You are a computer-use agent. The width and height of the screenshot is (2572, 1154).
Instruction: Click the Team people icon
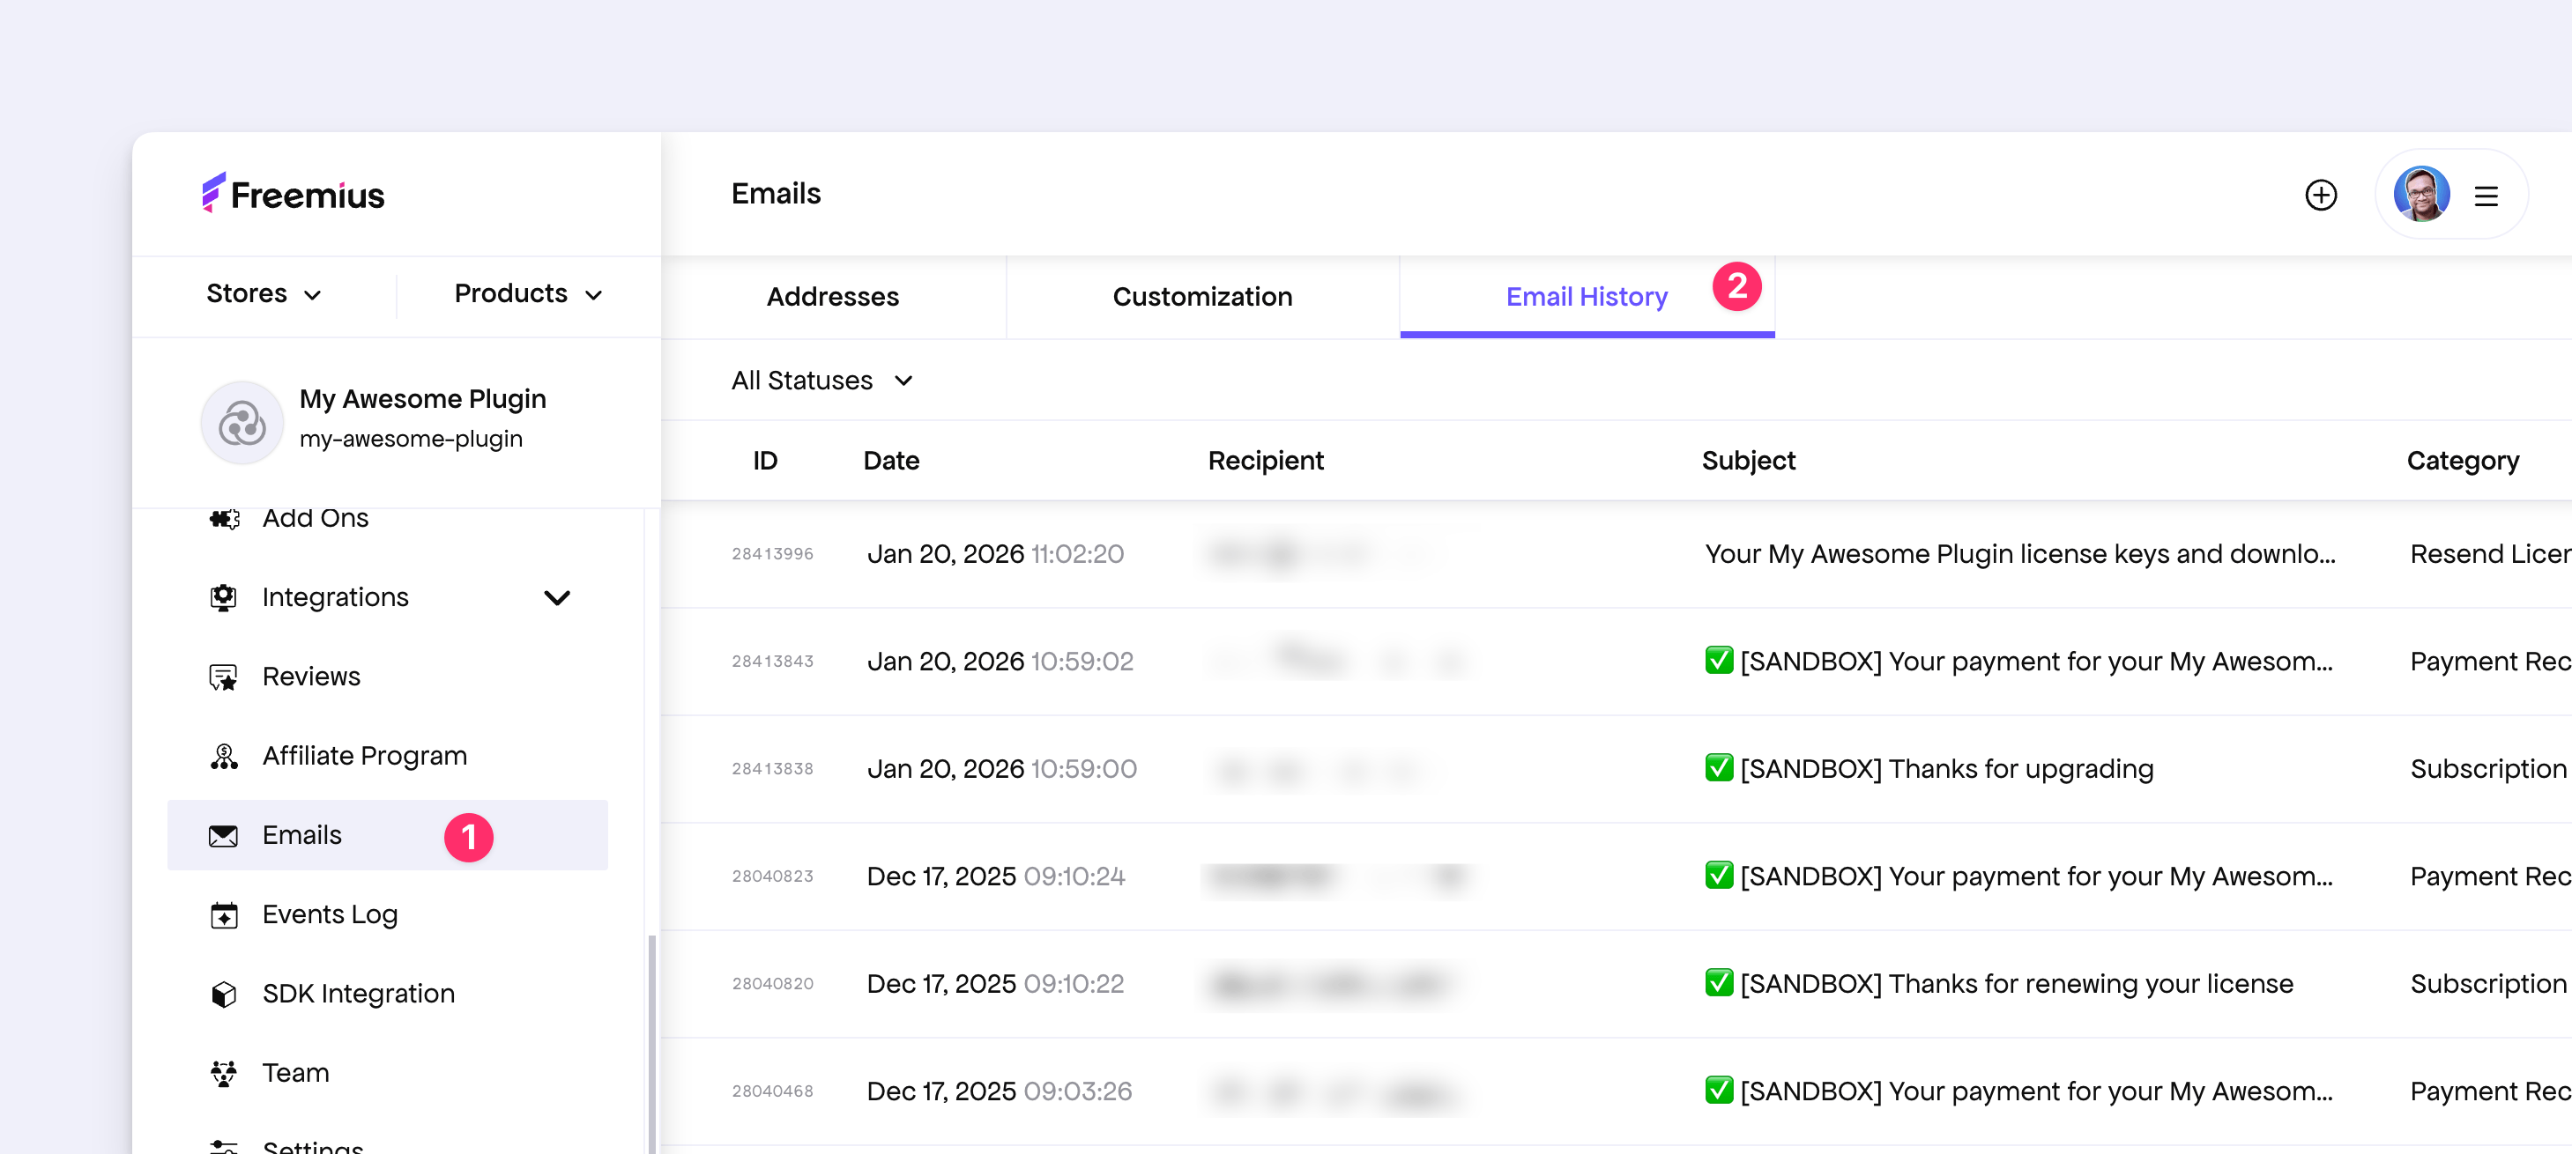[x=224, y=1073]
